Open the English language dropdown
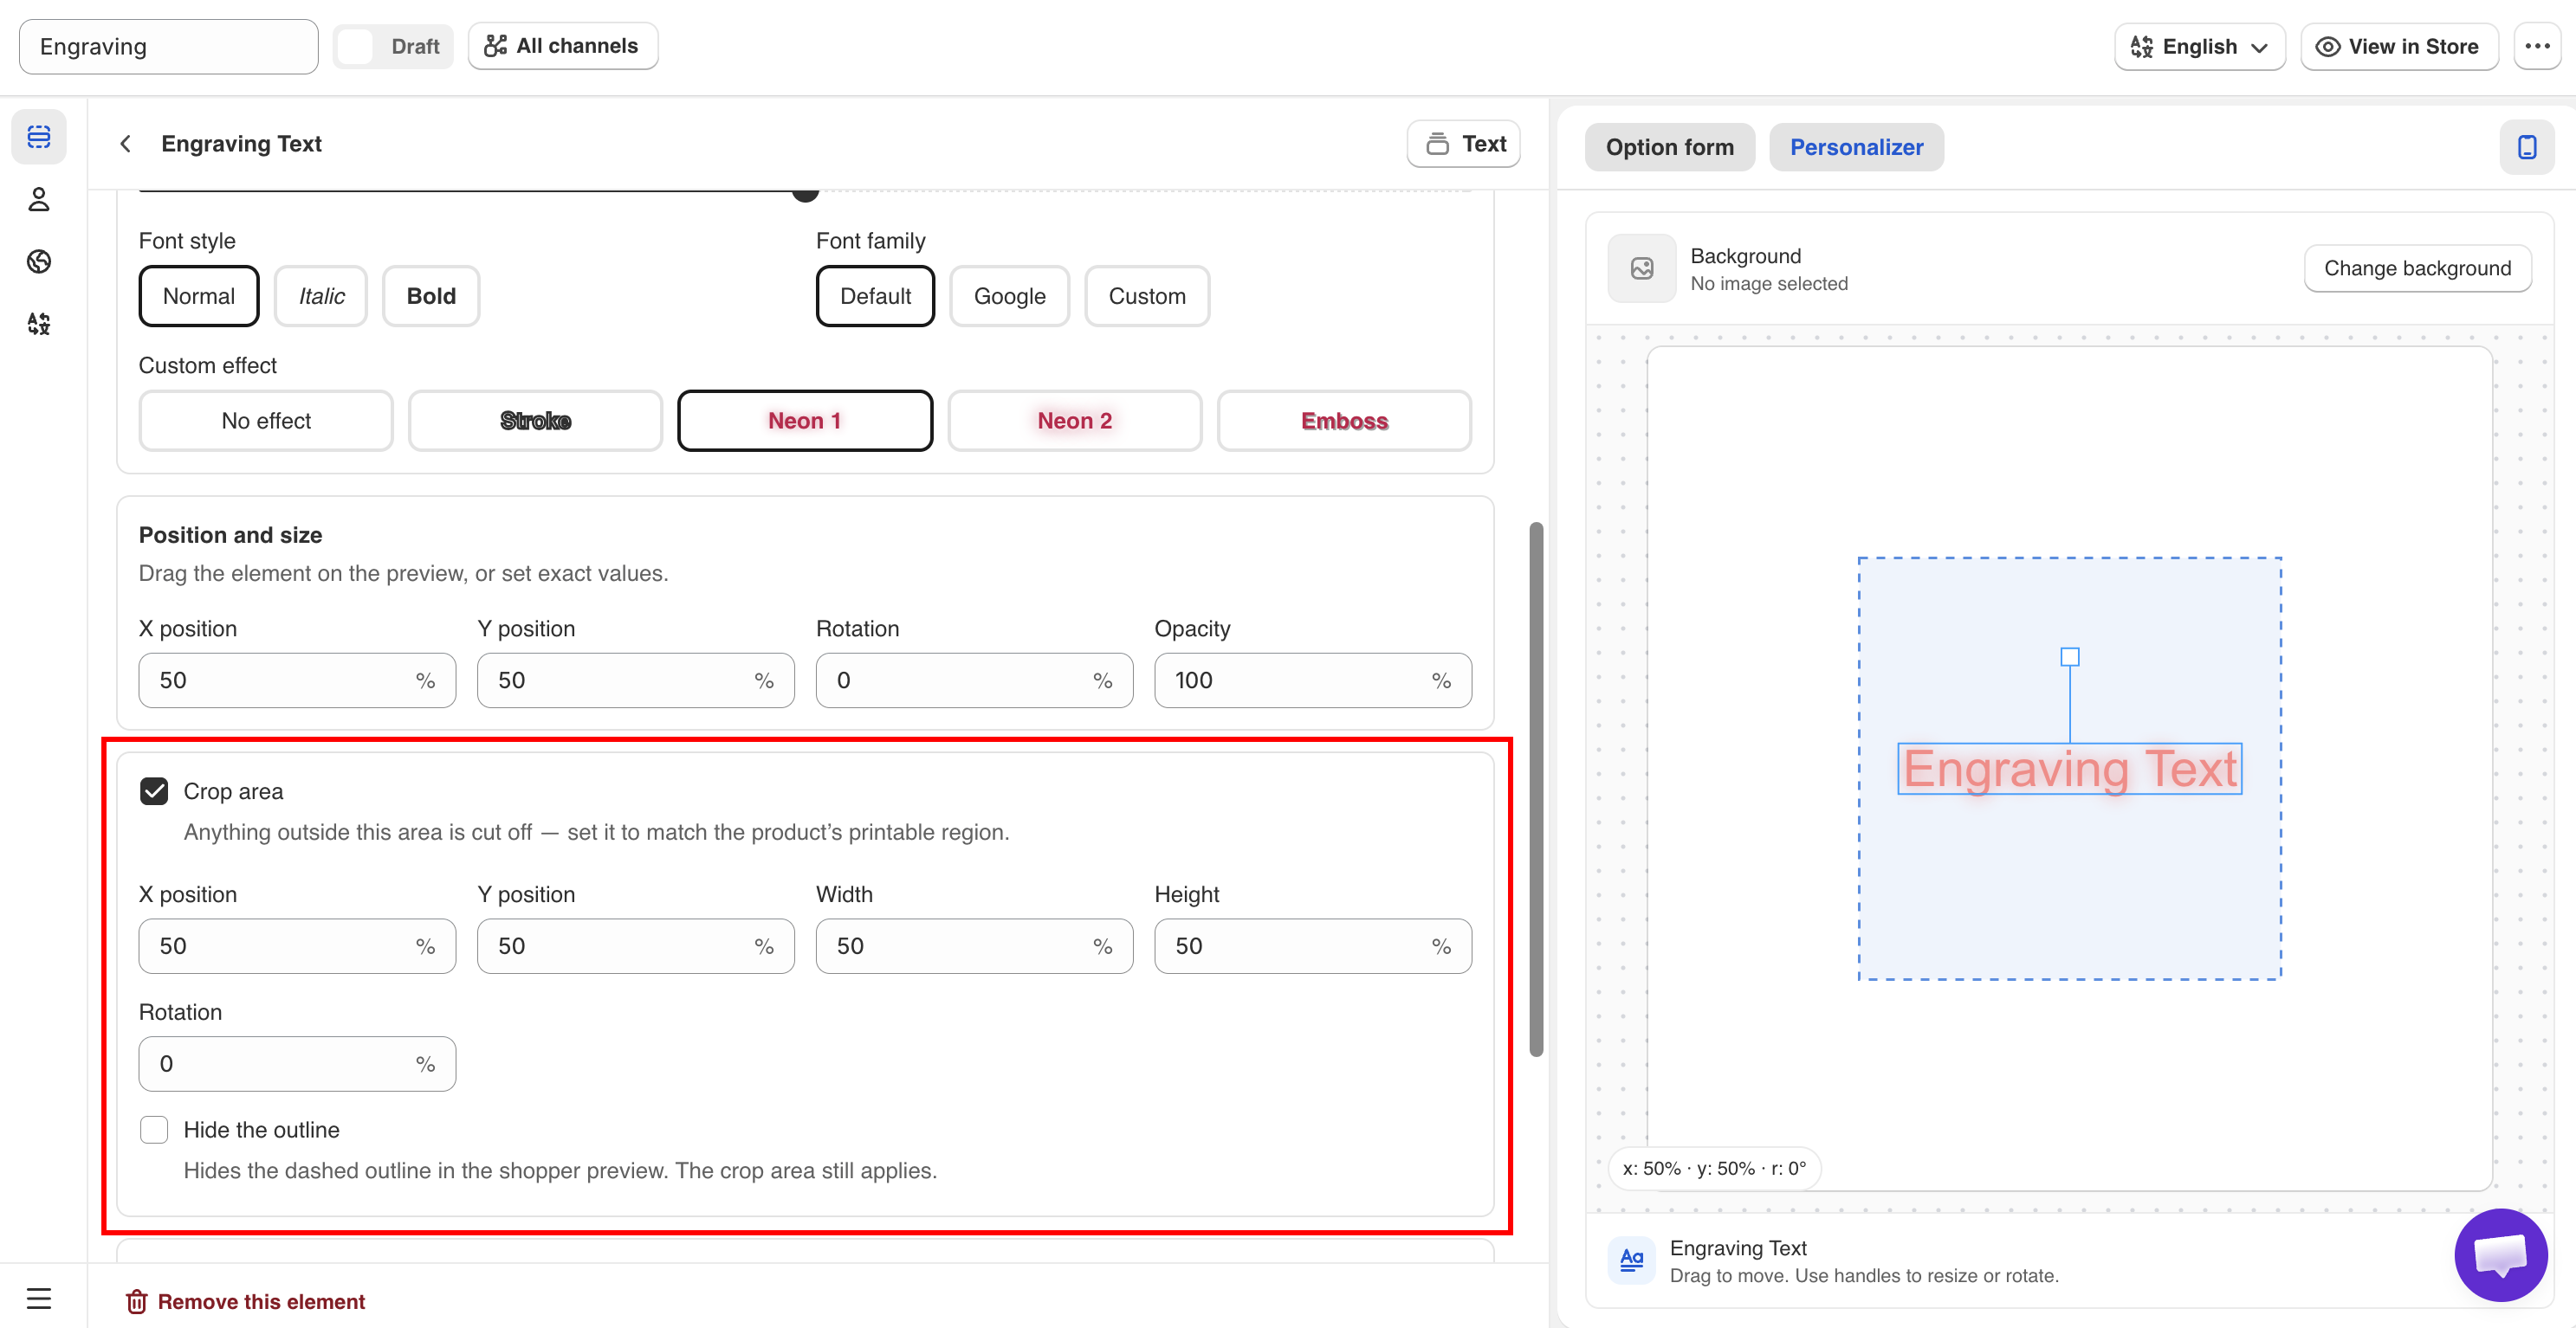The image size is (2576, 1328). (x=2200, y=46)
